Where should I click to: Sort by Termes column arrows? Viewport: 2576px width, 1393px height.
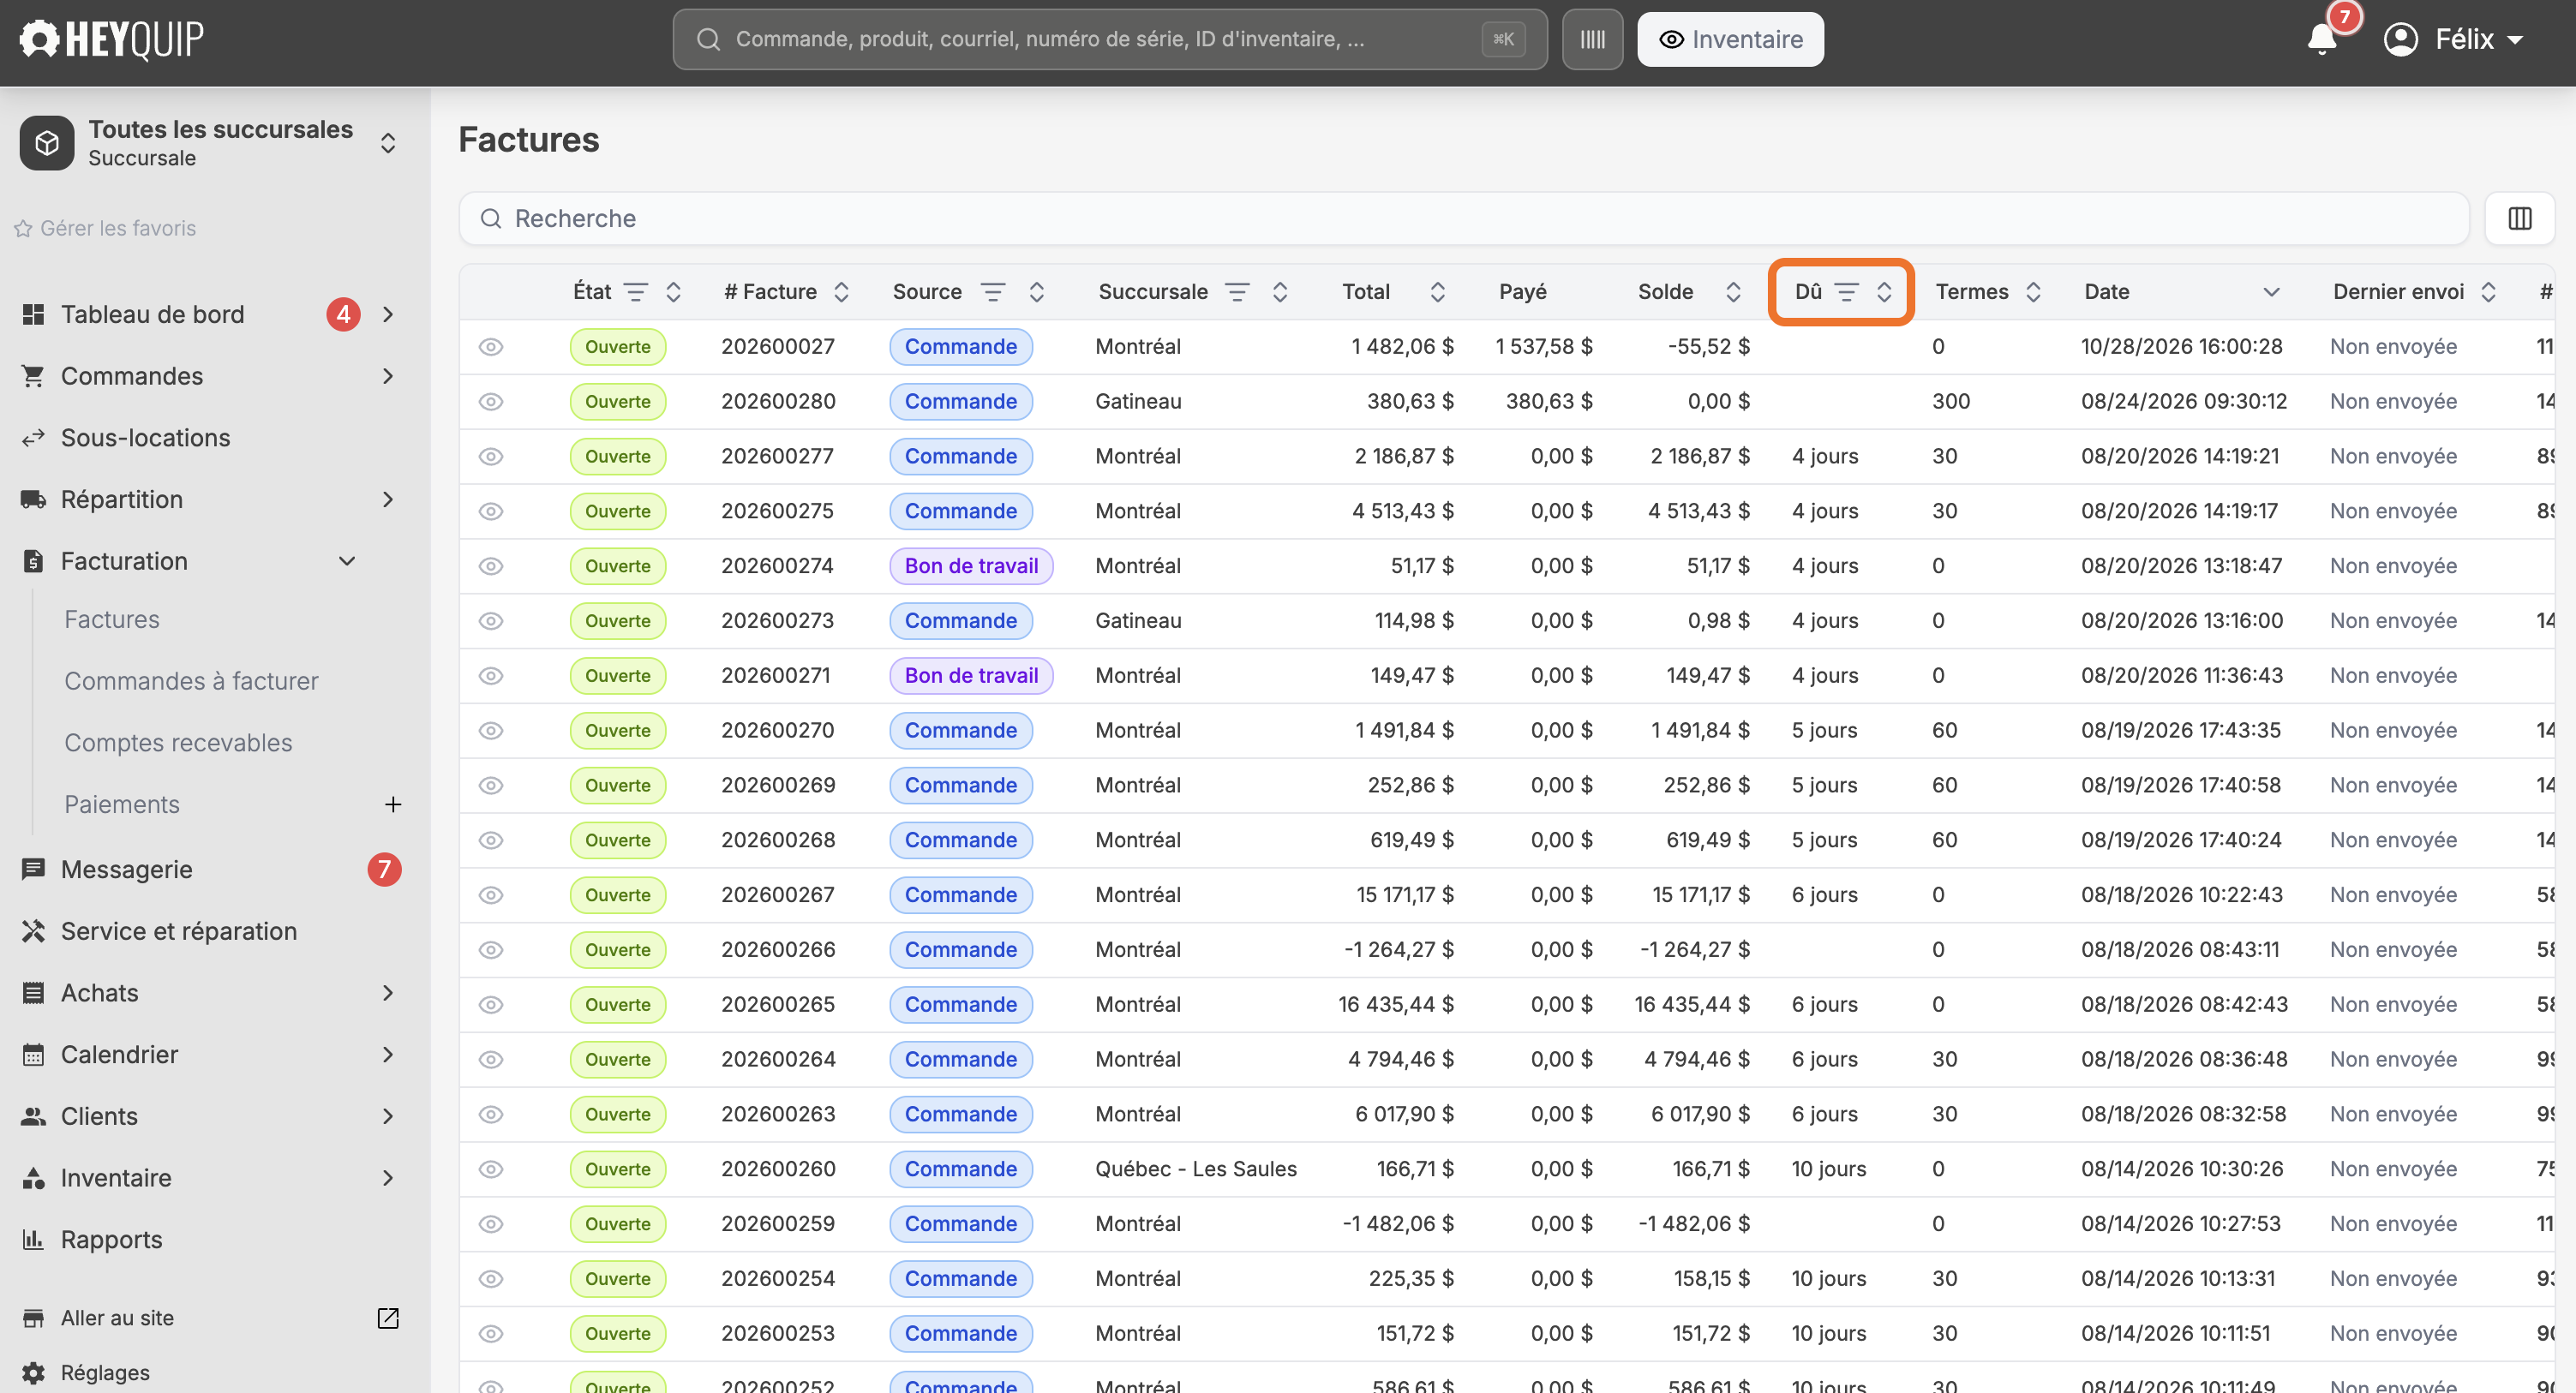point(2033,292)
